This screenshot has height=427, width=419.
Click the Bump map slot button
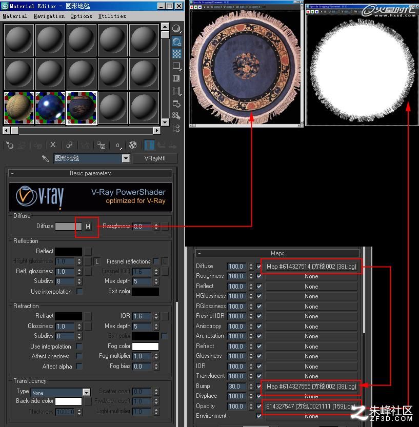pos(311,387)
